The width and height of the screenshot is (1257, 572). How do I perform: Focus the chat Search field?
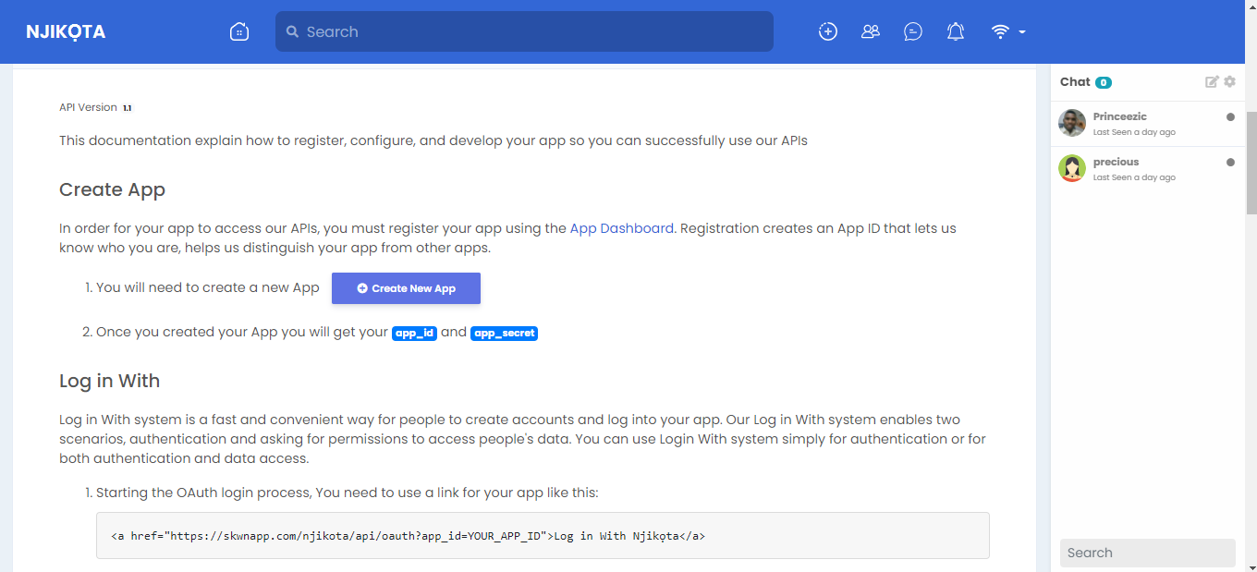(1147, 553)
